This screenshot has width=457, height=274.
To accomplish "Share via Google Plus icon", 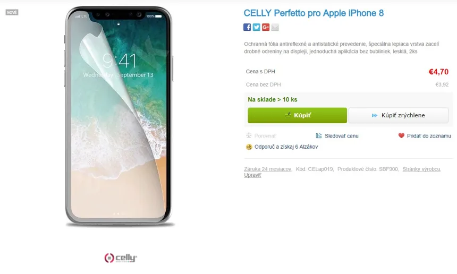I will [x=266, y=27].
